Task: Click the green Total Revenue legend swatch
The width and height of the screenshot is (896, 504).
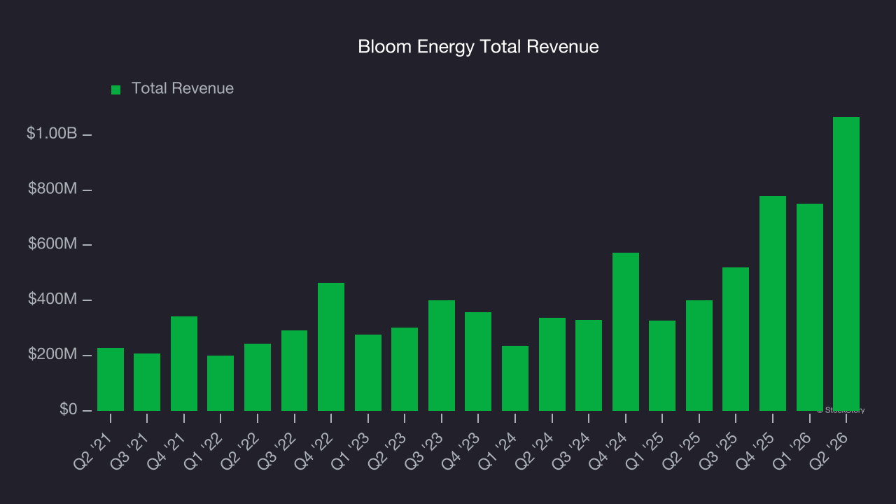Action: click(x=116, y=90)
